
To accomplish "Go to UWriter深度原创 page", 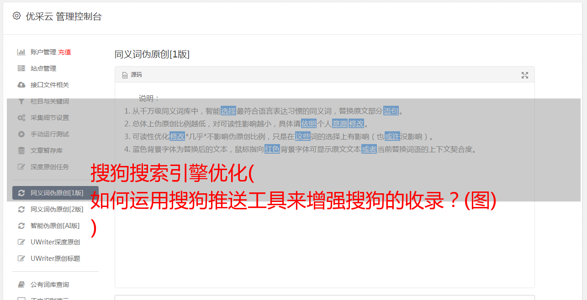I will 55,242.
